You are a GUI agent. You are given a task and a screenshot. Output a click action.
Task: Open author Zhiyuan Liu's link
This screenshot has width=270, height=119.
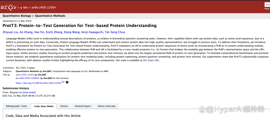(x=10, y=32)
